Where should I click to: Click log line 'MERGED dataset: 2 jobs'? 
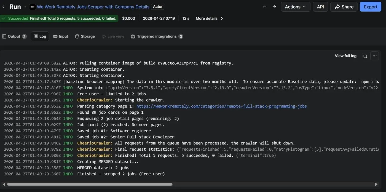point(66,168)
